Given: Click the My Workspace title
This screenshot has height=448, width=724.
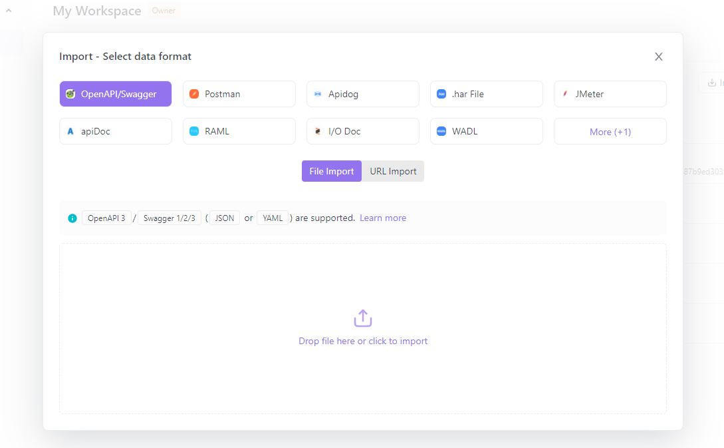Looking at the screenshot, I should [97, 11].
